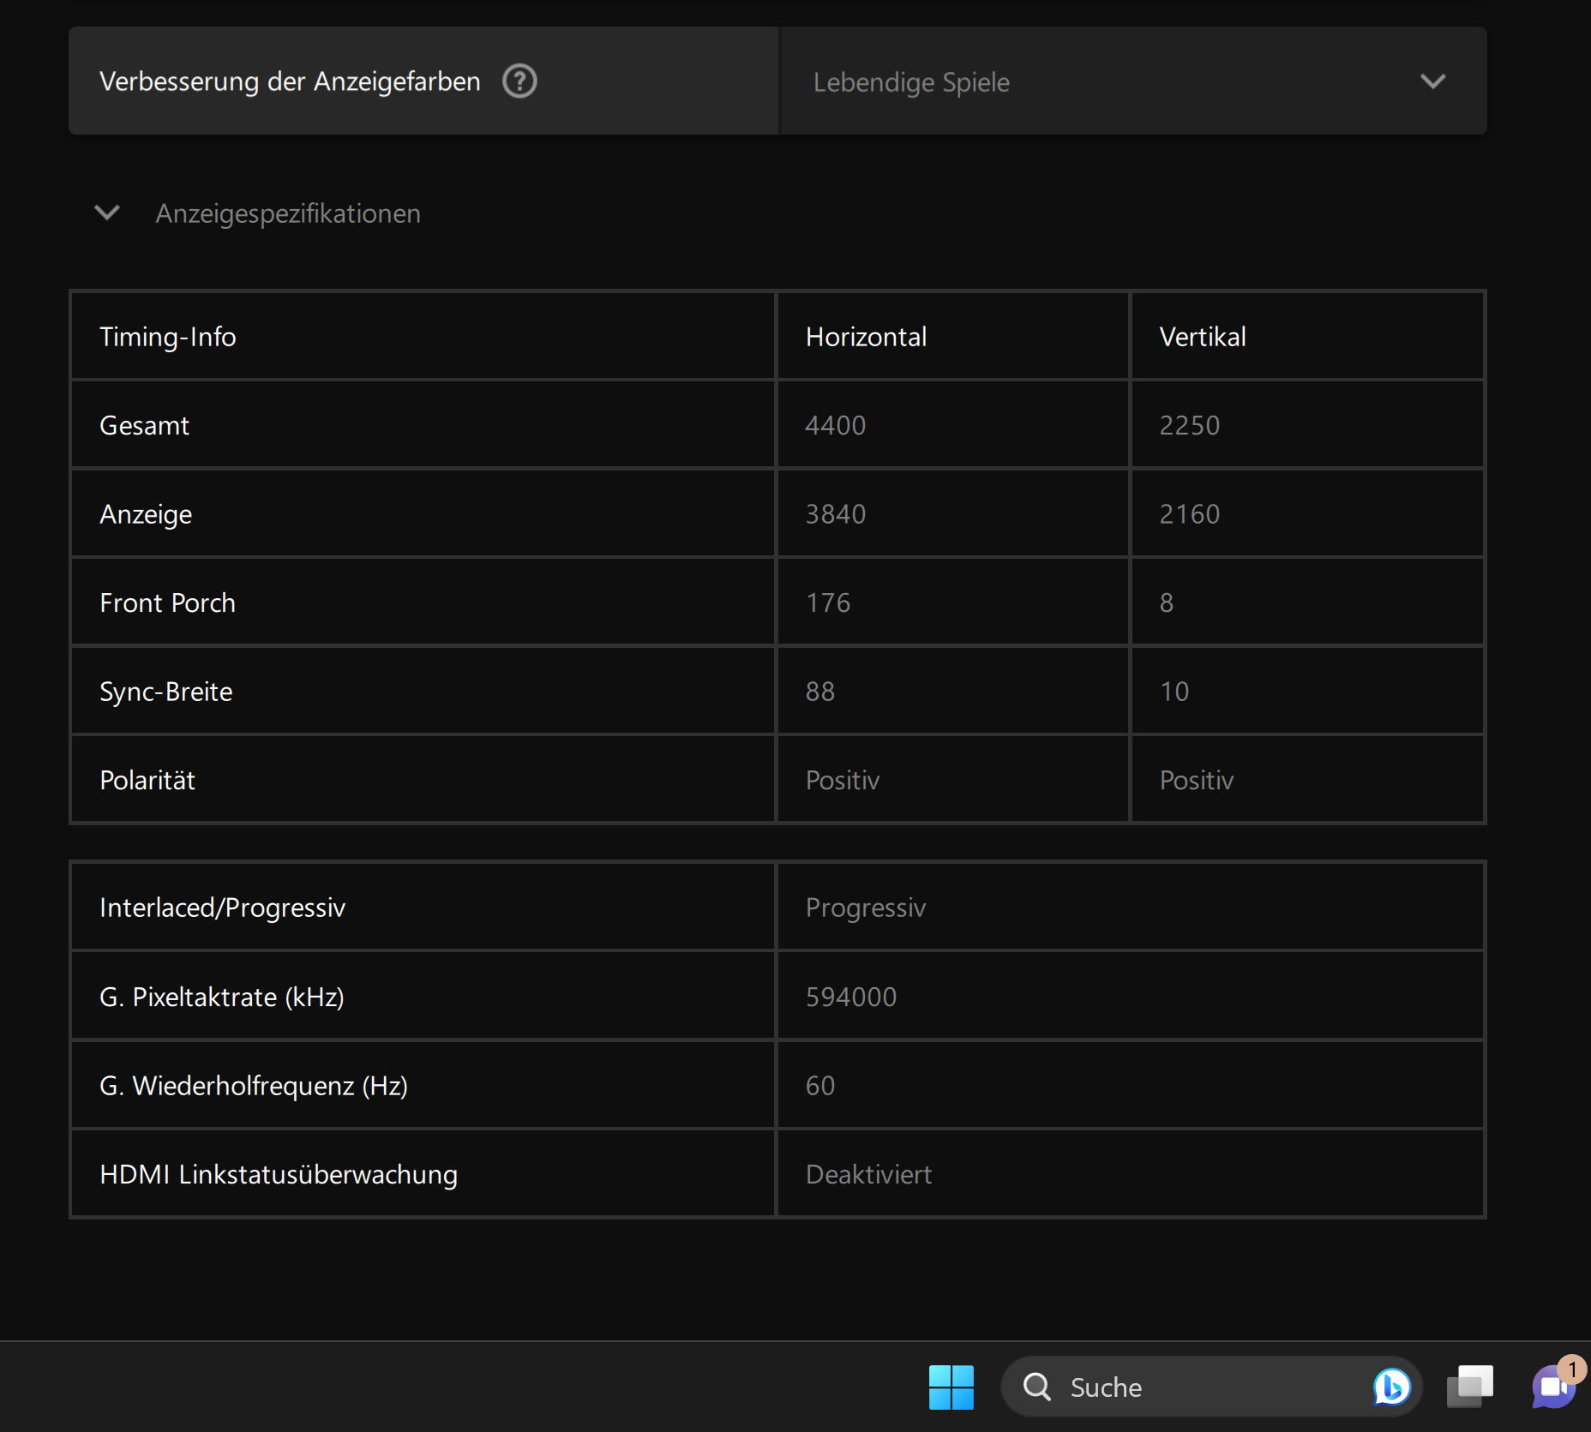Click the Interlaced/Progressiv label
1591x1432 pixels.
[x=222, y=908]
